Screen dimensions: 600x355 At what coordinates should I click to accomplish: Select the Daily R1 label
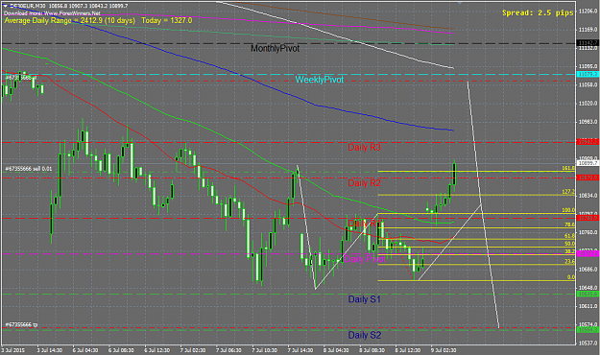click(364, 223)
